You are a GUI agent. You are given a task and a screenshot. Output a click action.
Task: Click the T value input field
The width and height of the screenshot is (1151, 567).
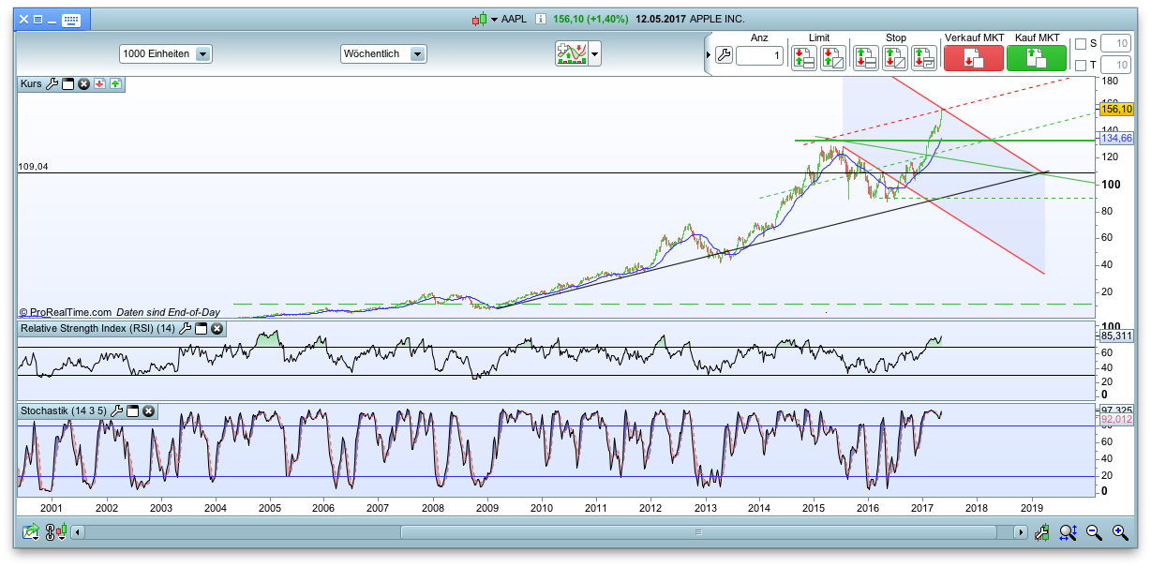pyautogui.click(x=1115, y=66)
